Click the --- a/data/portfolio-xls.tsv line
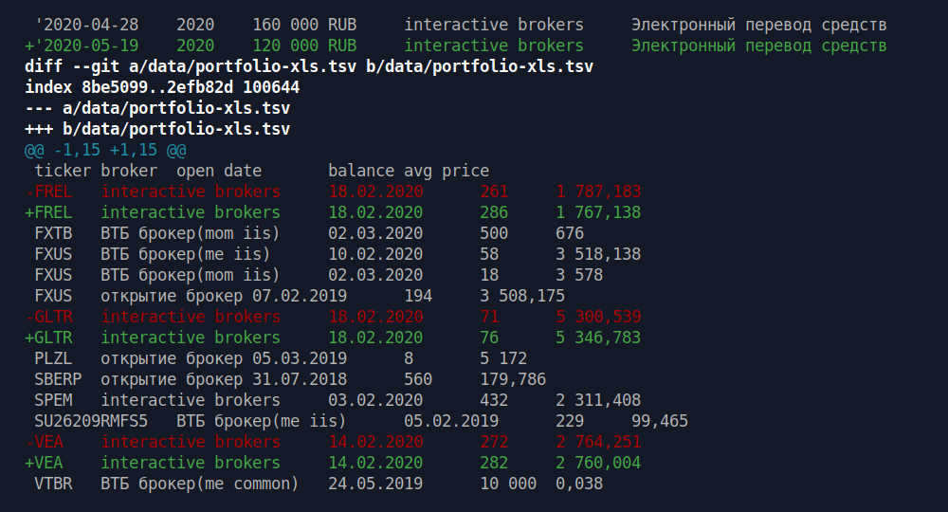 click(157, 108)
